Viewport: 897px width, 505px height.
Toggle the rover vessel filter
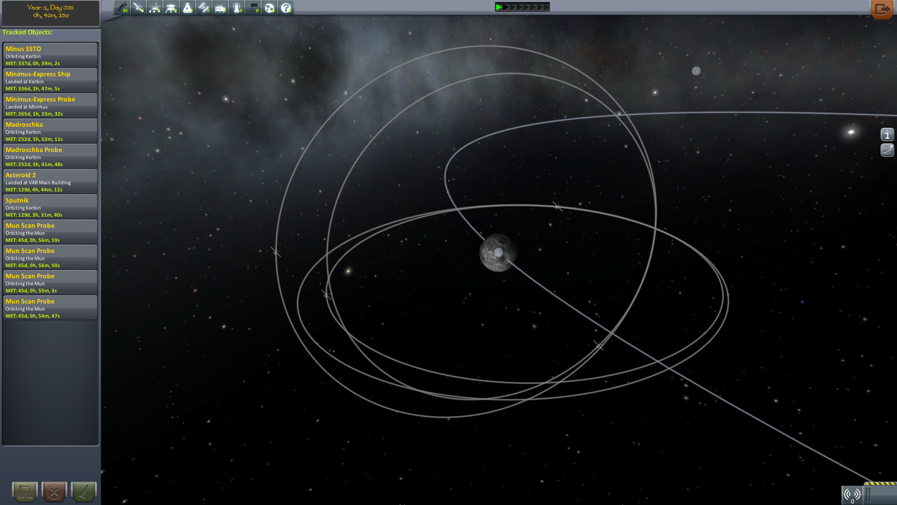coord(155,8)
